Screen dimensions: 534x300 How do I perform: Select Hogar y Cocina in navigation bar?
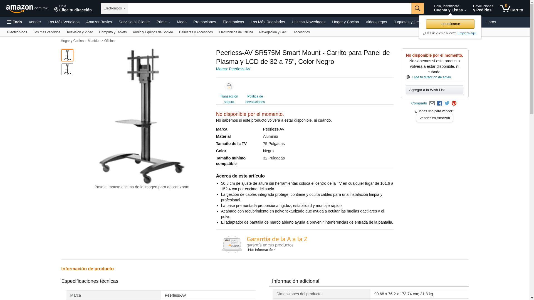345,22
